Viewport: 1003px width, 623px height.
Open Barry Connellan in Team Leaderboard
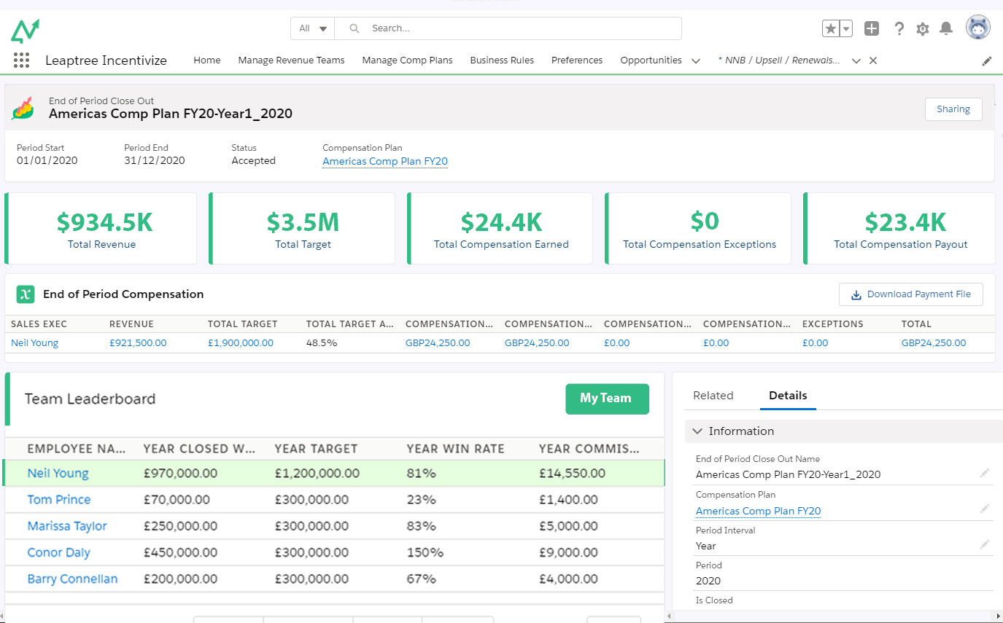pyautogui.click(x=72, y=579)
